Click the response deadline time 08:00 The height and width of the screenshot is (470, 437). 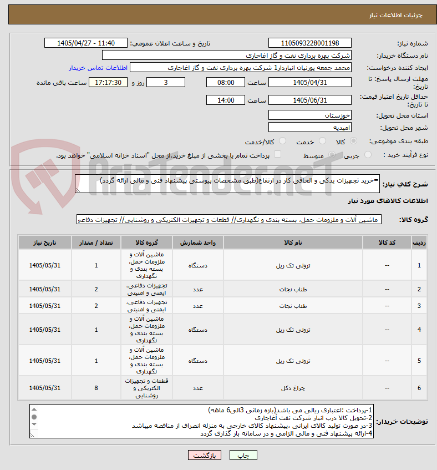(226, 83)
